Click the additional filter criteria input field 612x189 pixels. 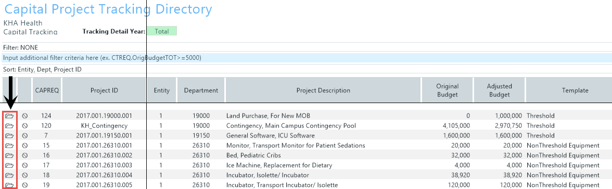coord(306,58)
